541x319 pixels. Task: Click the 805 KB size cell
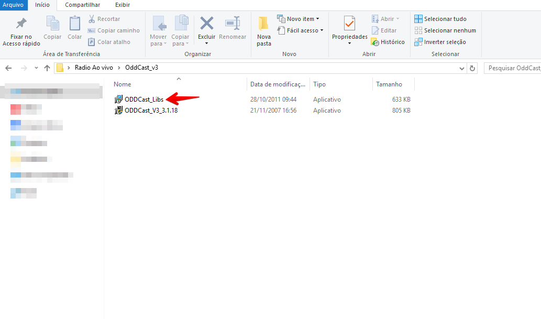pos(401,111)
